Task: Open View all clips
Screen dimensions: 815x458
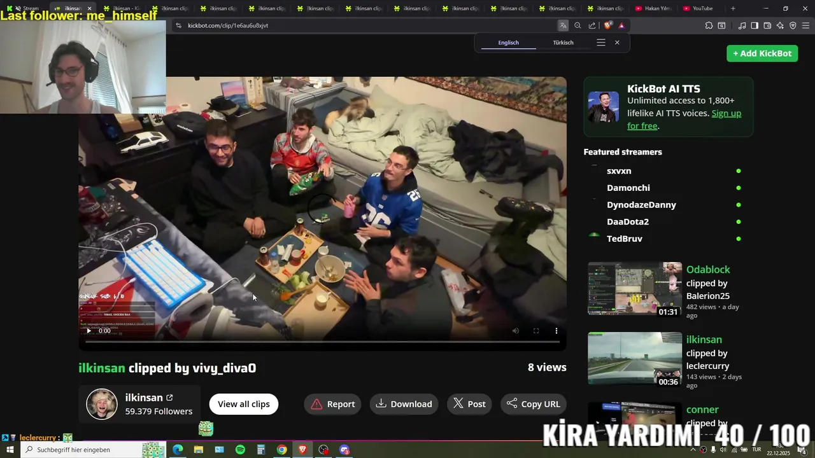Action: click(244, 404)
